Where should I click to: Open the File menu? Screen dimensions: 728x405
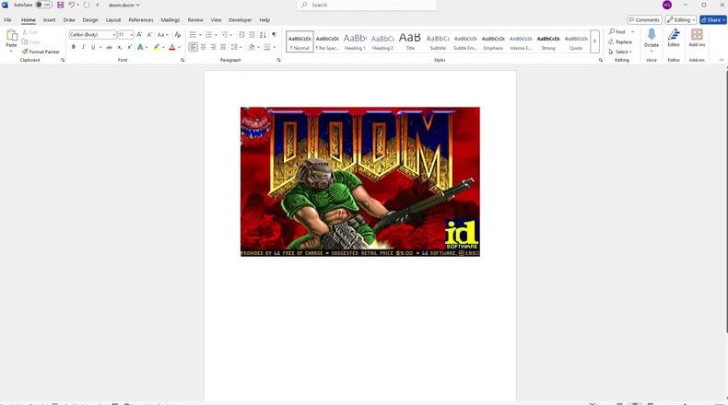[x=8, y=20]
